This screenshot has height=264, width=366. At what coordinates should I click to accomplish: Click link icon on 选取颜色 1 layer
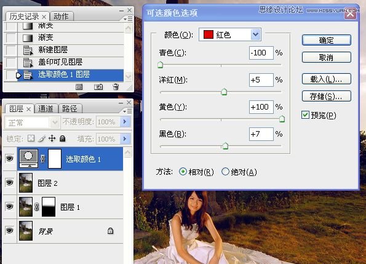click(42, 159)
